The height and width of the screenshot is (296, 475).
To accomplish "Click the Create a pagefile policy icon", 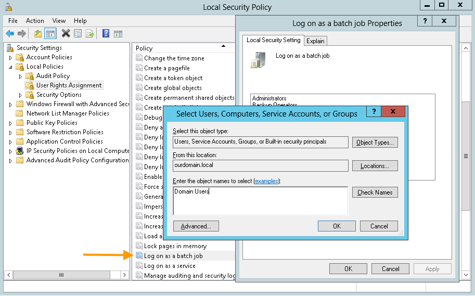I will tap(139, 68).
